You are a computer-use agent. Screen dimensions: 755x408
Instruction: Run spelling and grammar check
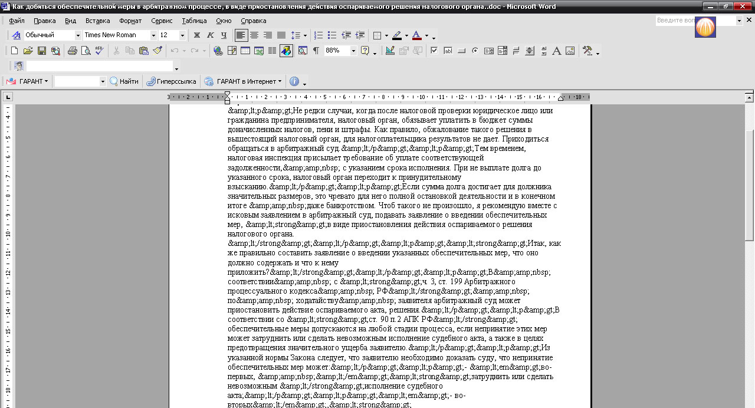pos(99,51)
